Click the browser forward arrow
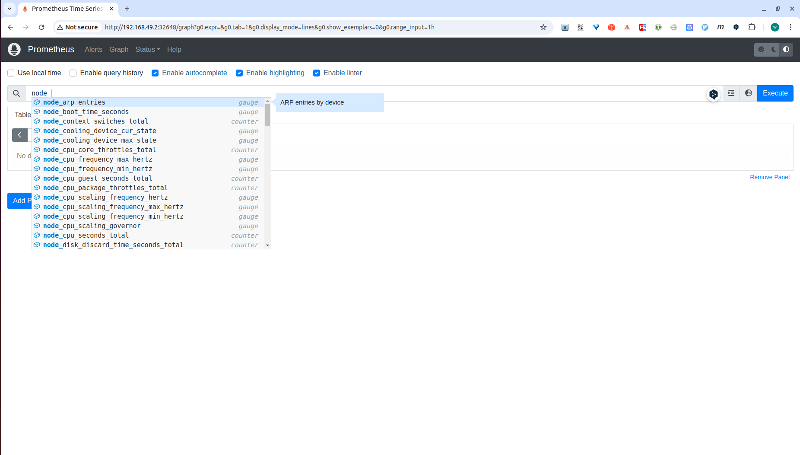800x455 pixels. [26, 27]
